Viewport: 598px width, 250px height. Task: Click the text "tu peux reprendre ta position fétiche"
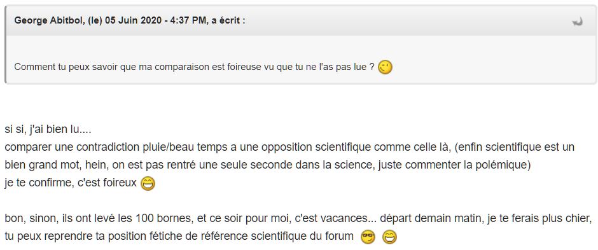99,236
